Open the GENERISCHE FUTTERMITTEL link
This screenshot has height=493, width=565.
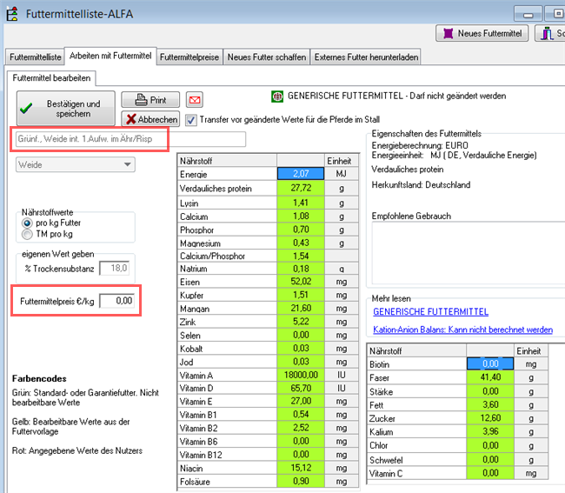(x=430, y=312)
